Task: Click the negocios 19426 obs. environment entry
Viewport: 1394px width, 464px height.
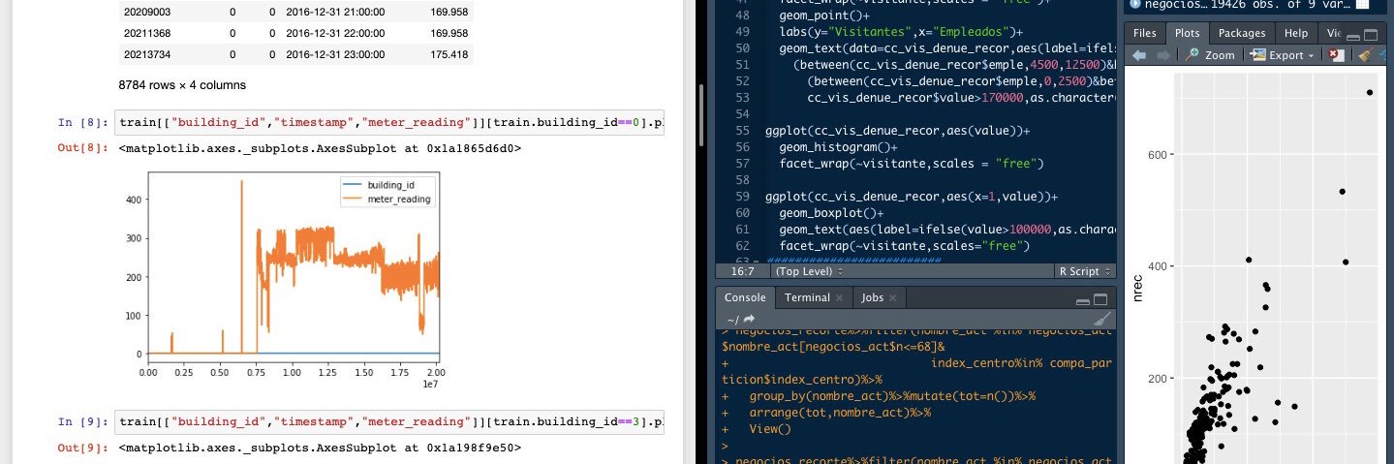Action: [1248, 5]
